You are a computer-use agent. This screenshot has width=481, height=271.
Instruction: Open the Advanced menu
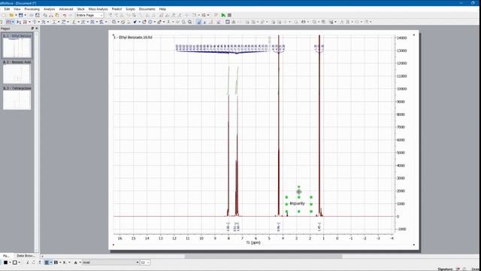point(66,9)
